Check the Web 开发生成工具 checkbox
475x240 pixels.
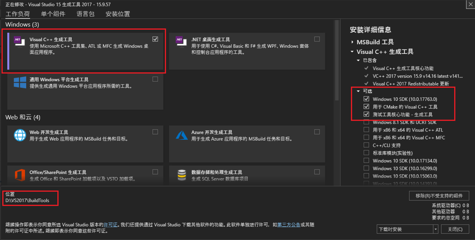coord(155,132)
